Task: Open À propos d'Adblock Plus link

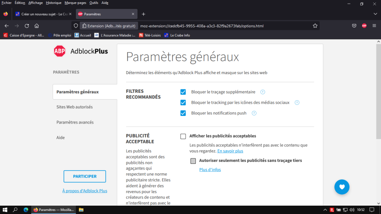Action: [85, 191]
